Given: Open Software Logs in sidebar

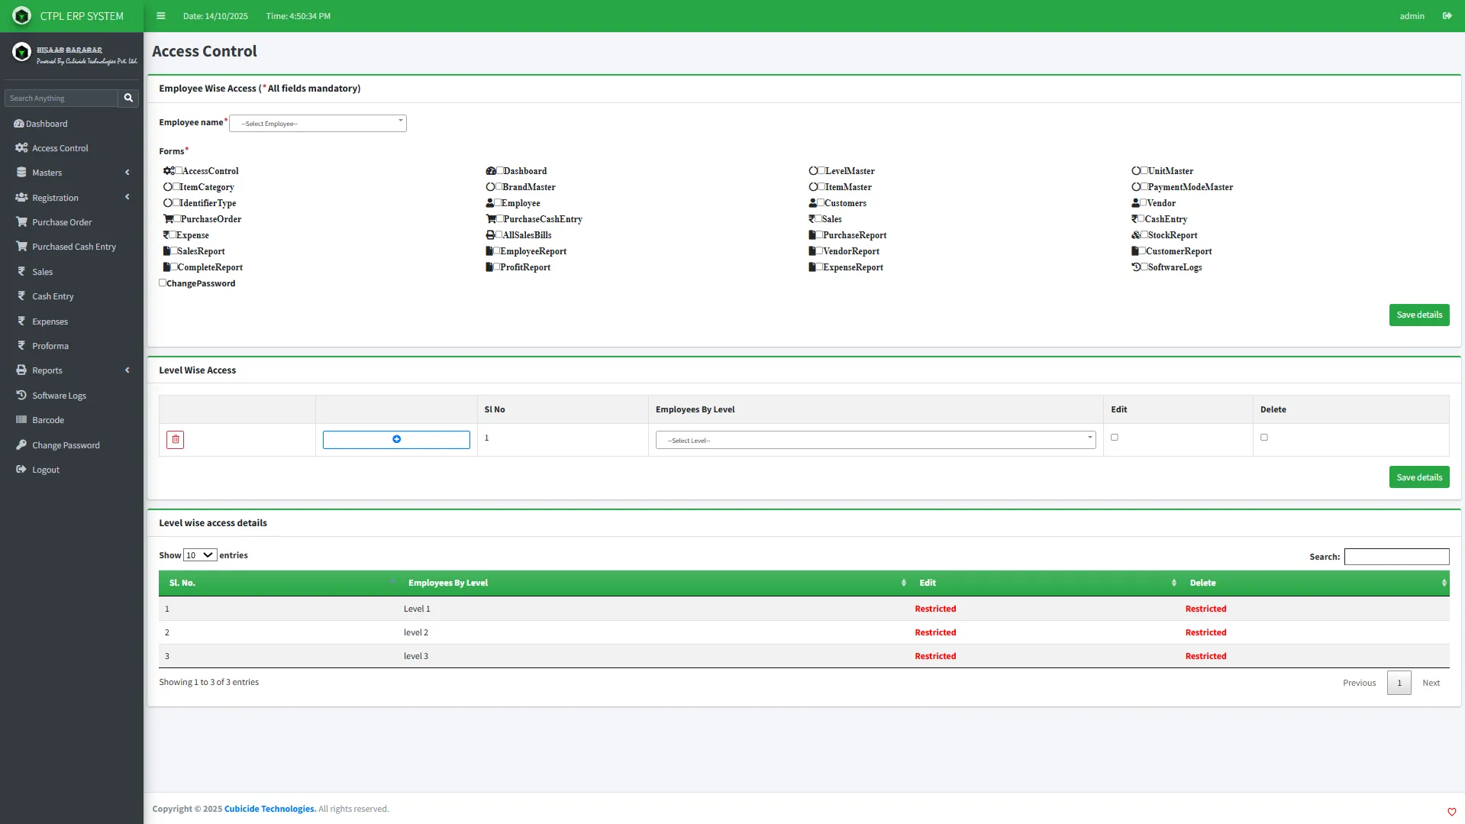Looking at the screenshot, I should pyautogui.click(x=59, y=396).
